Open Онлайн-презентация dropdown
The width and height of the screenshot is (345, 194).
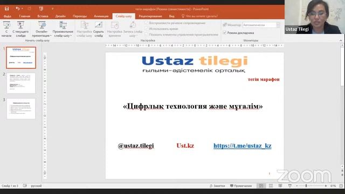[x=42, y=29]
